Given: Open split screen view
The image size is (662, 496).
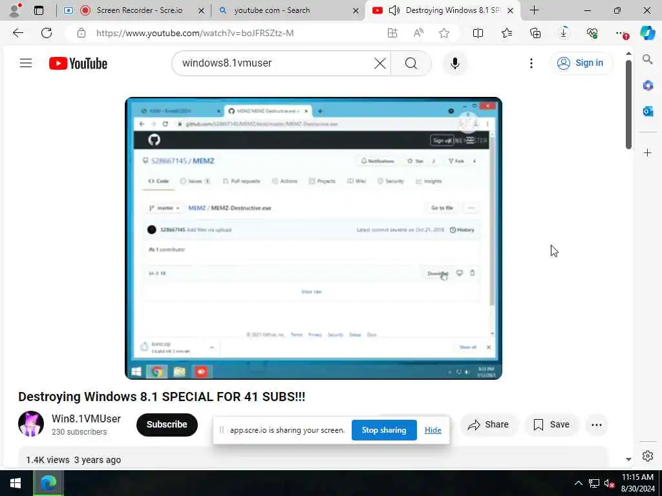Looking at the screenshot, I should click(x=478, y=33).
